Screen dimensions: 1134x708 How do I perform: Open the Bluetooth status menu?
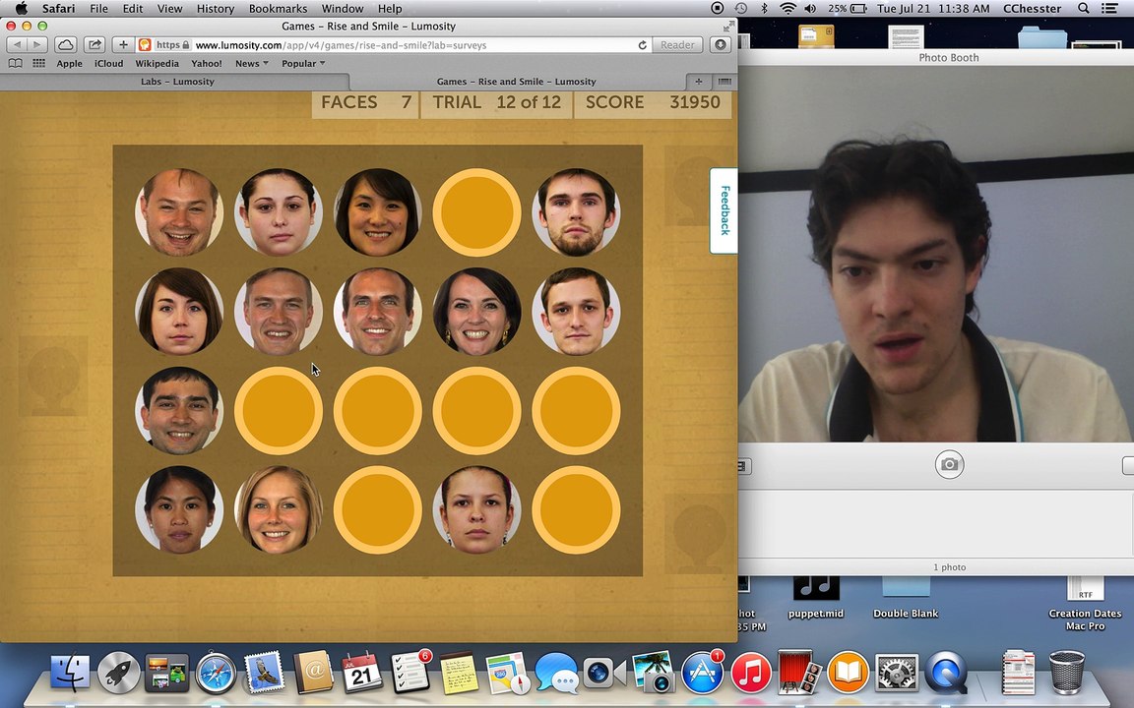(x=765, y=9)
